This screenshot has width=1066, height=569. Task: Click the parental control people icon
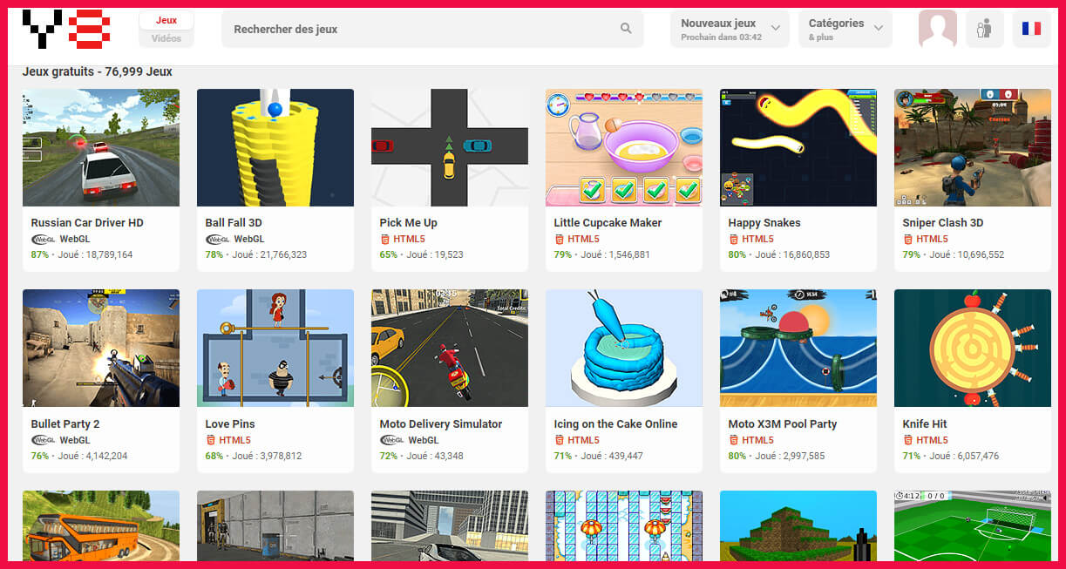(x=984, y=29)
